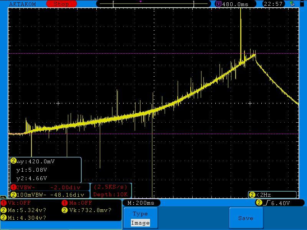307x230 pixels.
Task: Click the waveform memory position bar
Action: pyautogui.click(x=153, y=4)
